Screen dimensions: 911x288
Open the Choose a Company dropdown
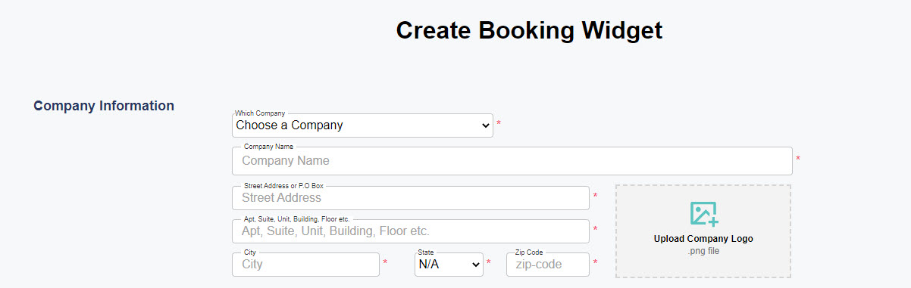(x=362, y=125)
